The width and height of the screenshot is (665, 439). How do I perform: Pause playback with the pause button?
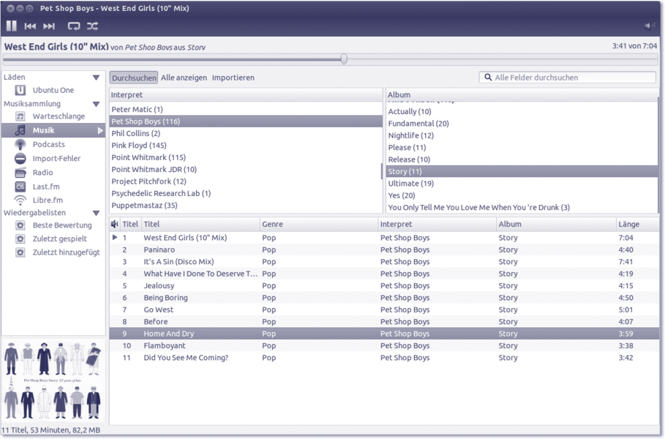tap(12, 26)
